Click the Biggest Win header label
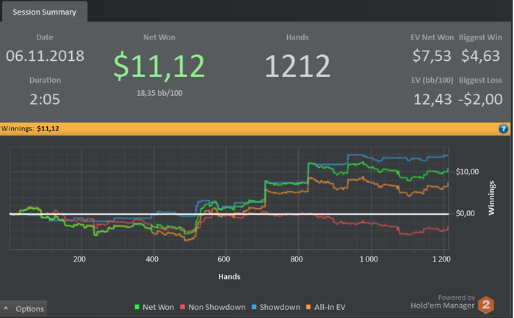 [480, 37]
